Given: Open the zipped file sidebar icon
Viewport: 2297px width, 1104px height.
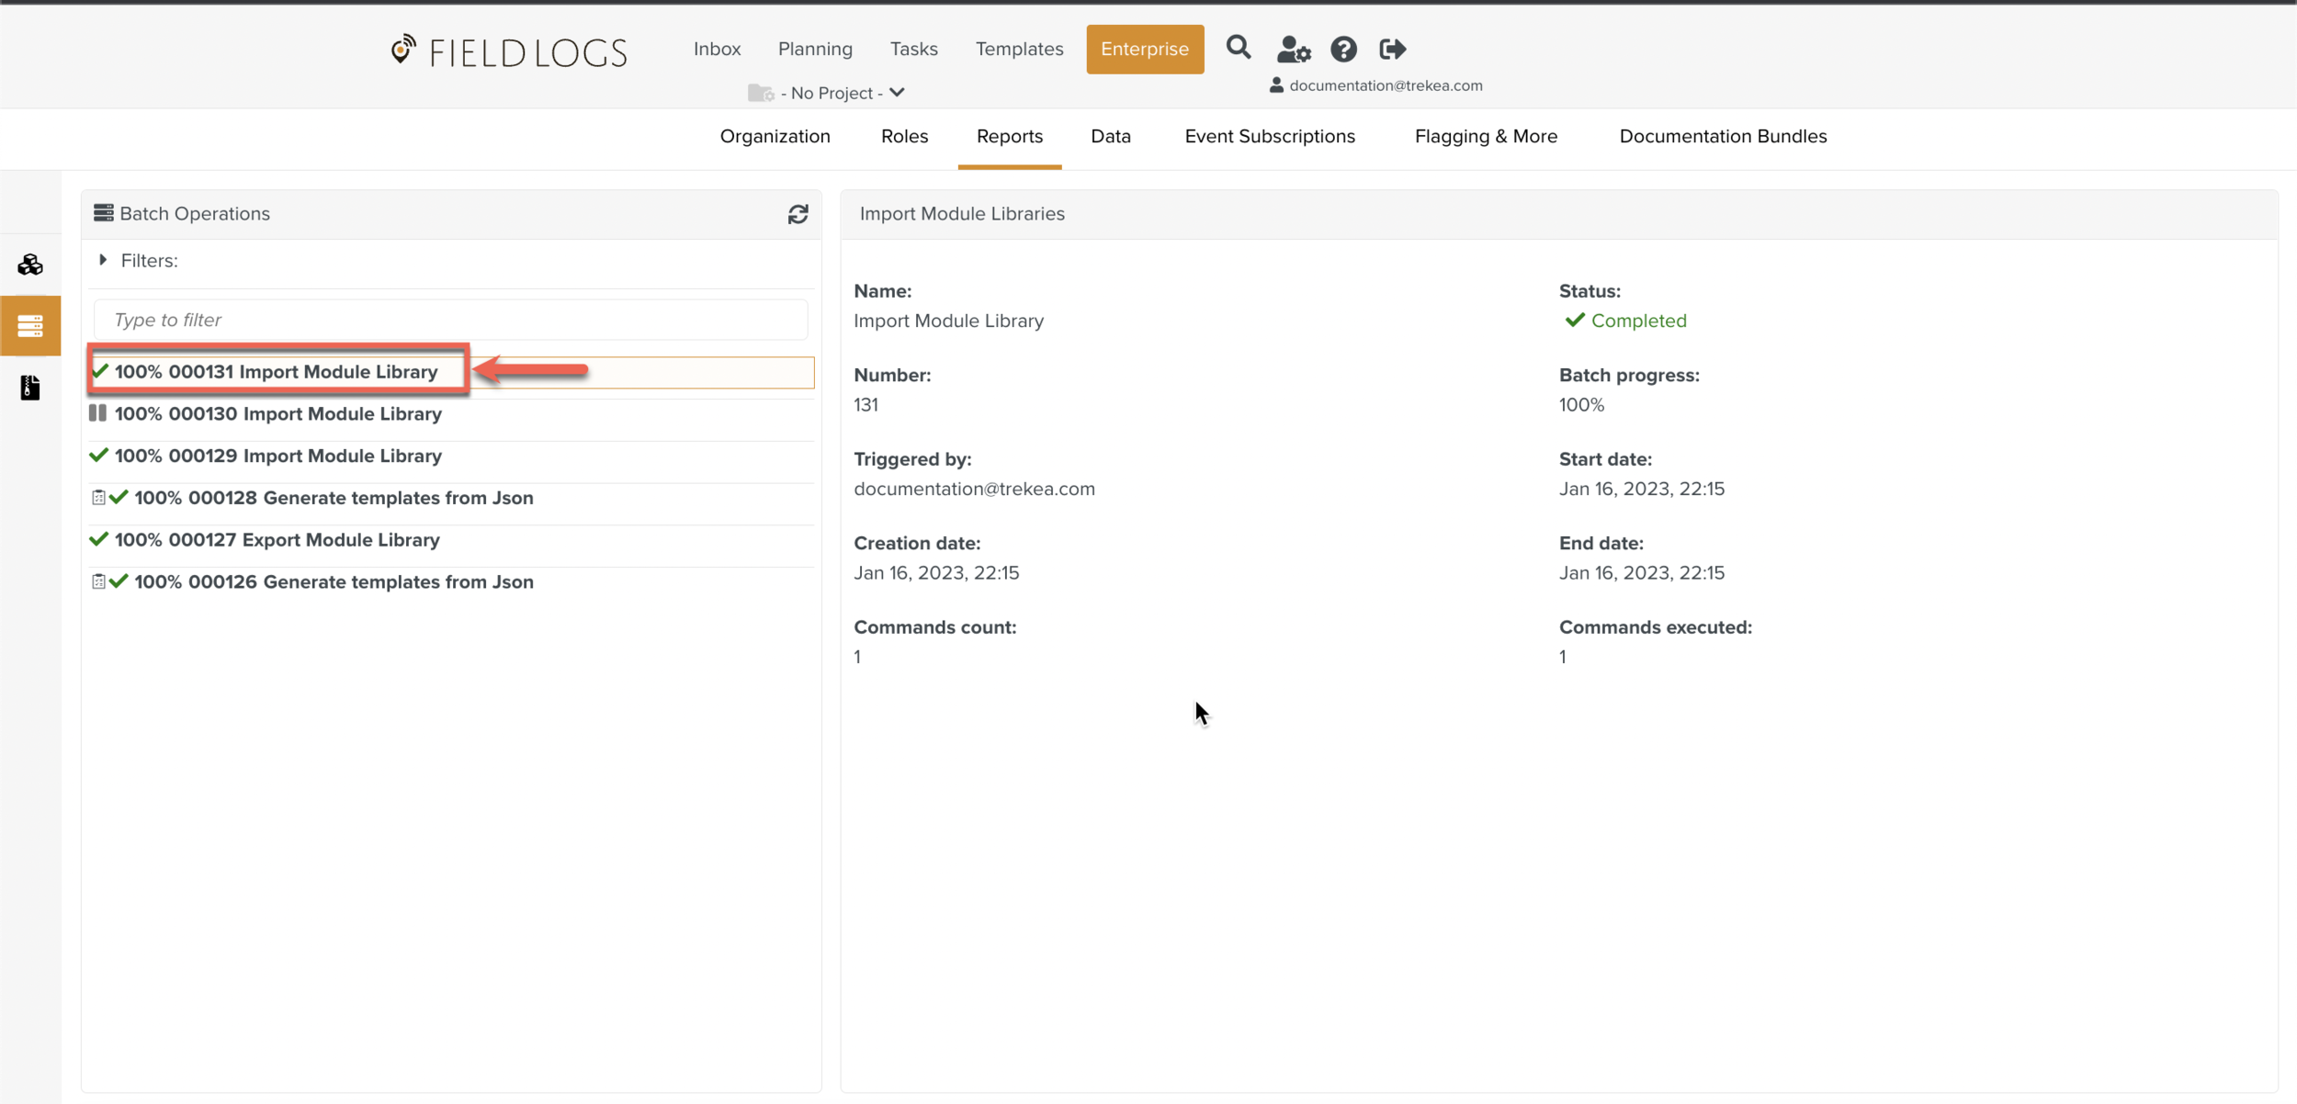Looking at the screenshot, I should 30,388.
